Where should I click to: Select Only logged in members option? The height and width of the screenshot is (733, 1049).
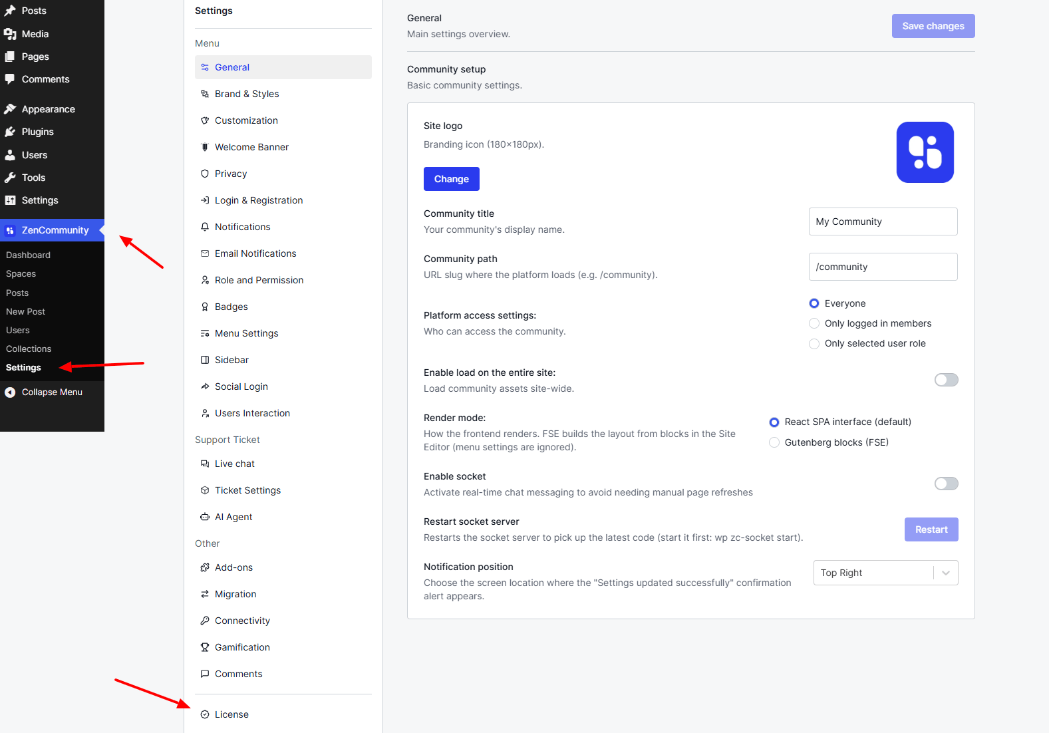tap(814, 323)
